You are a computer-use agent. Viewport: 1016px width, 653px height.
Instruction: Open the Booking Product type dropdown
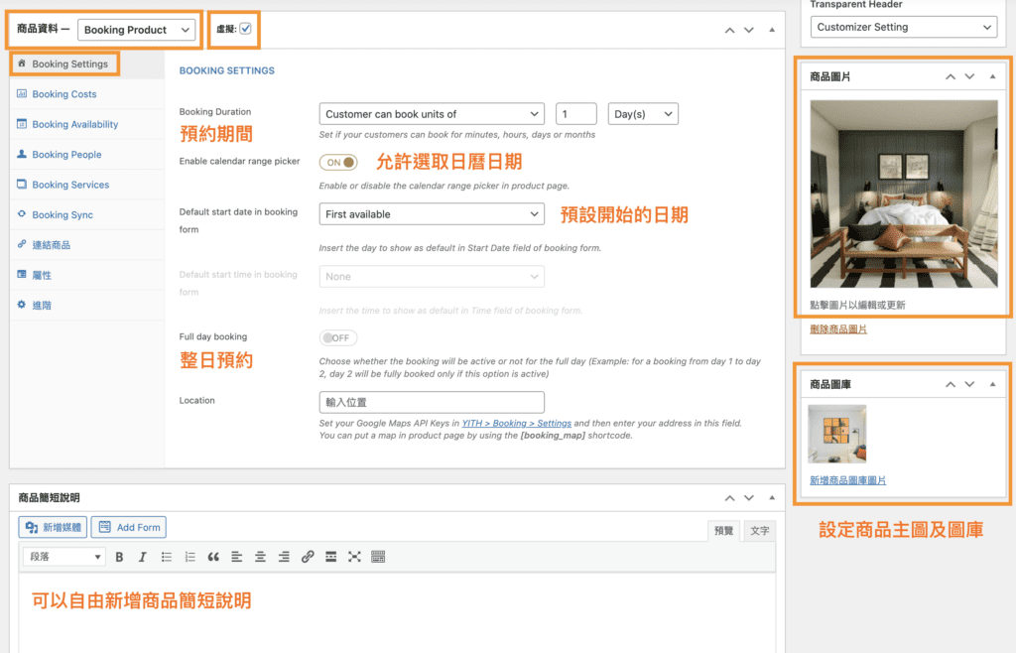pyautogui.click(x=137, y=30)
